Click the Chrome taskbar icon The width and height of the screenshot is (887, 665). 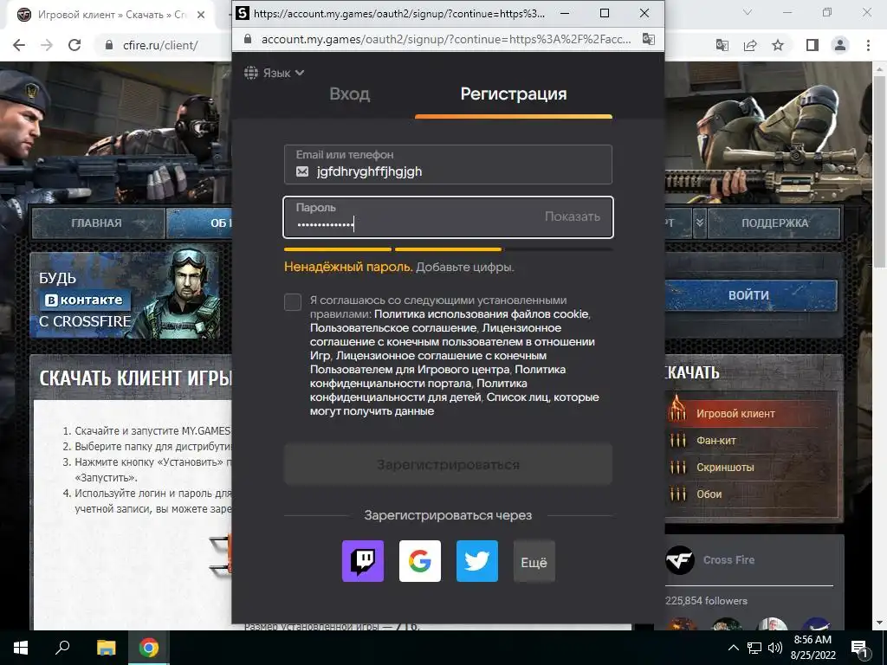pos(149,648)
